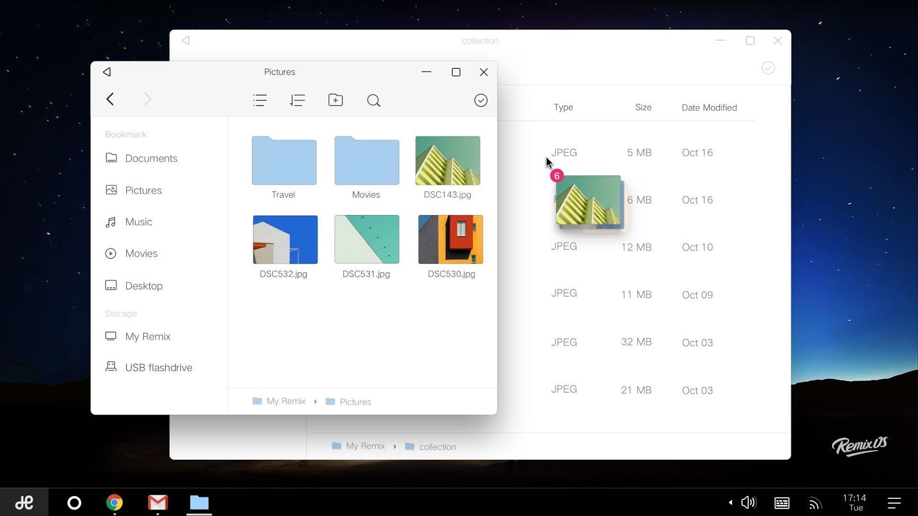This screenshot has width=918, height=516.
Task: Enable selection mode in Pictures window
Action: pos(481,100)
